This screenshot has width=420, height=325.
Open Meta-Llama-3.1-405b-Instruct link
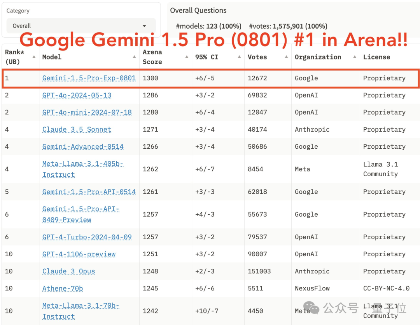click(x=83, y=169)
